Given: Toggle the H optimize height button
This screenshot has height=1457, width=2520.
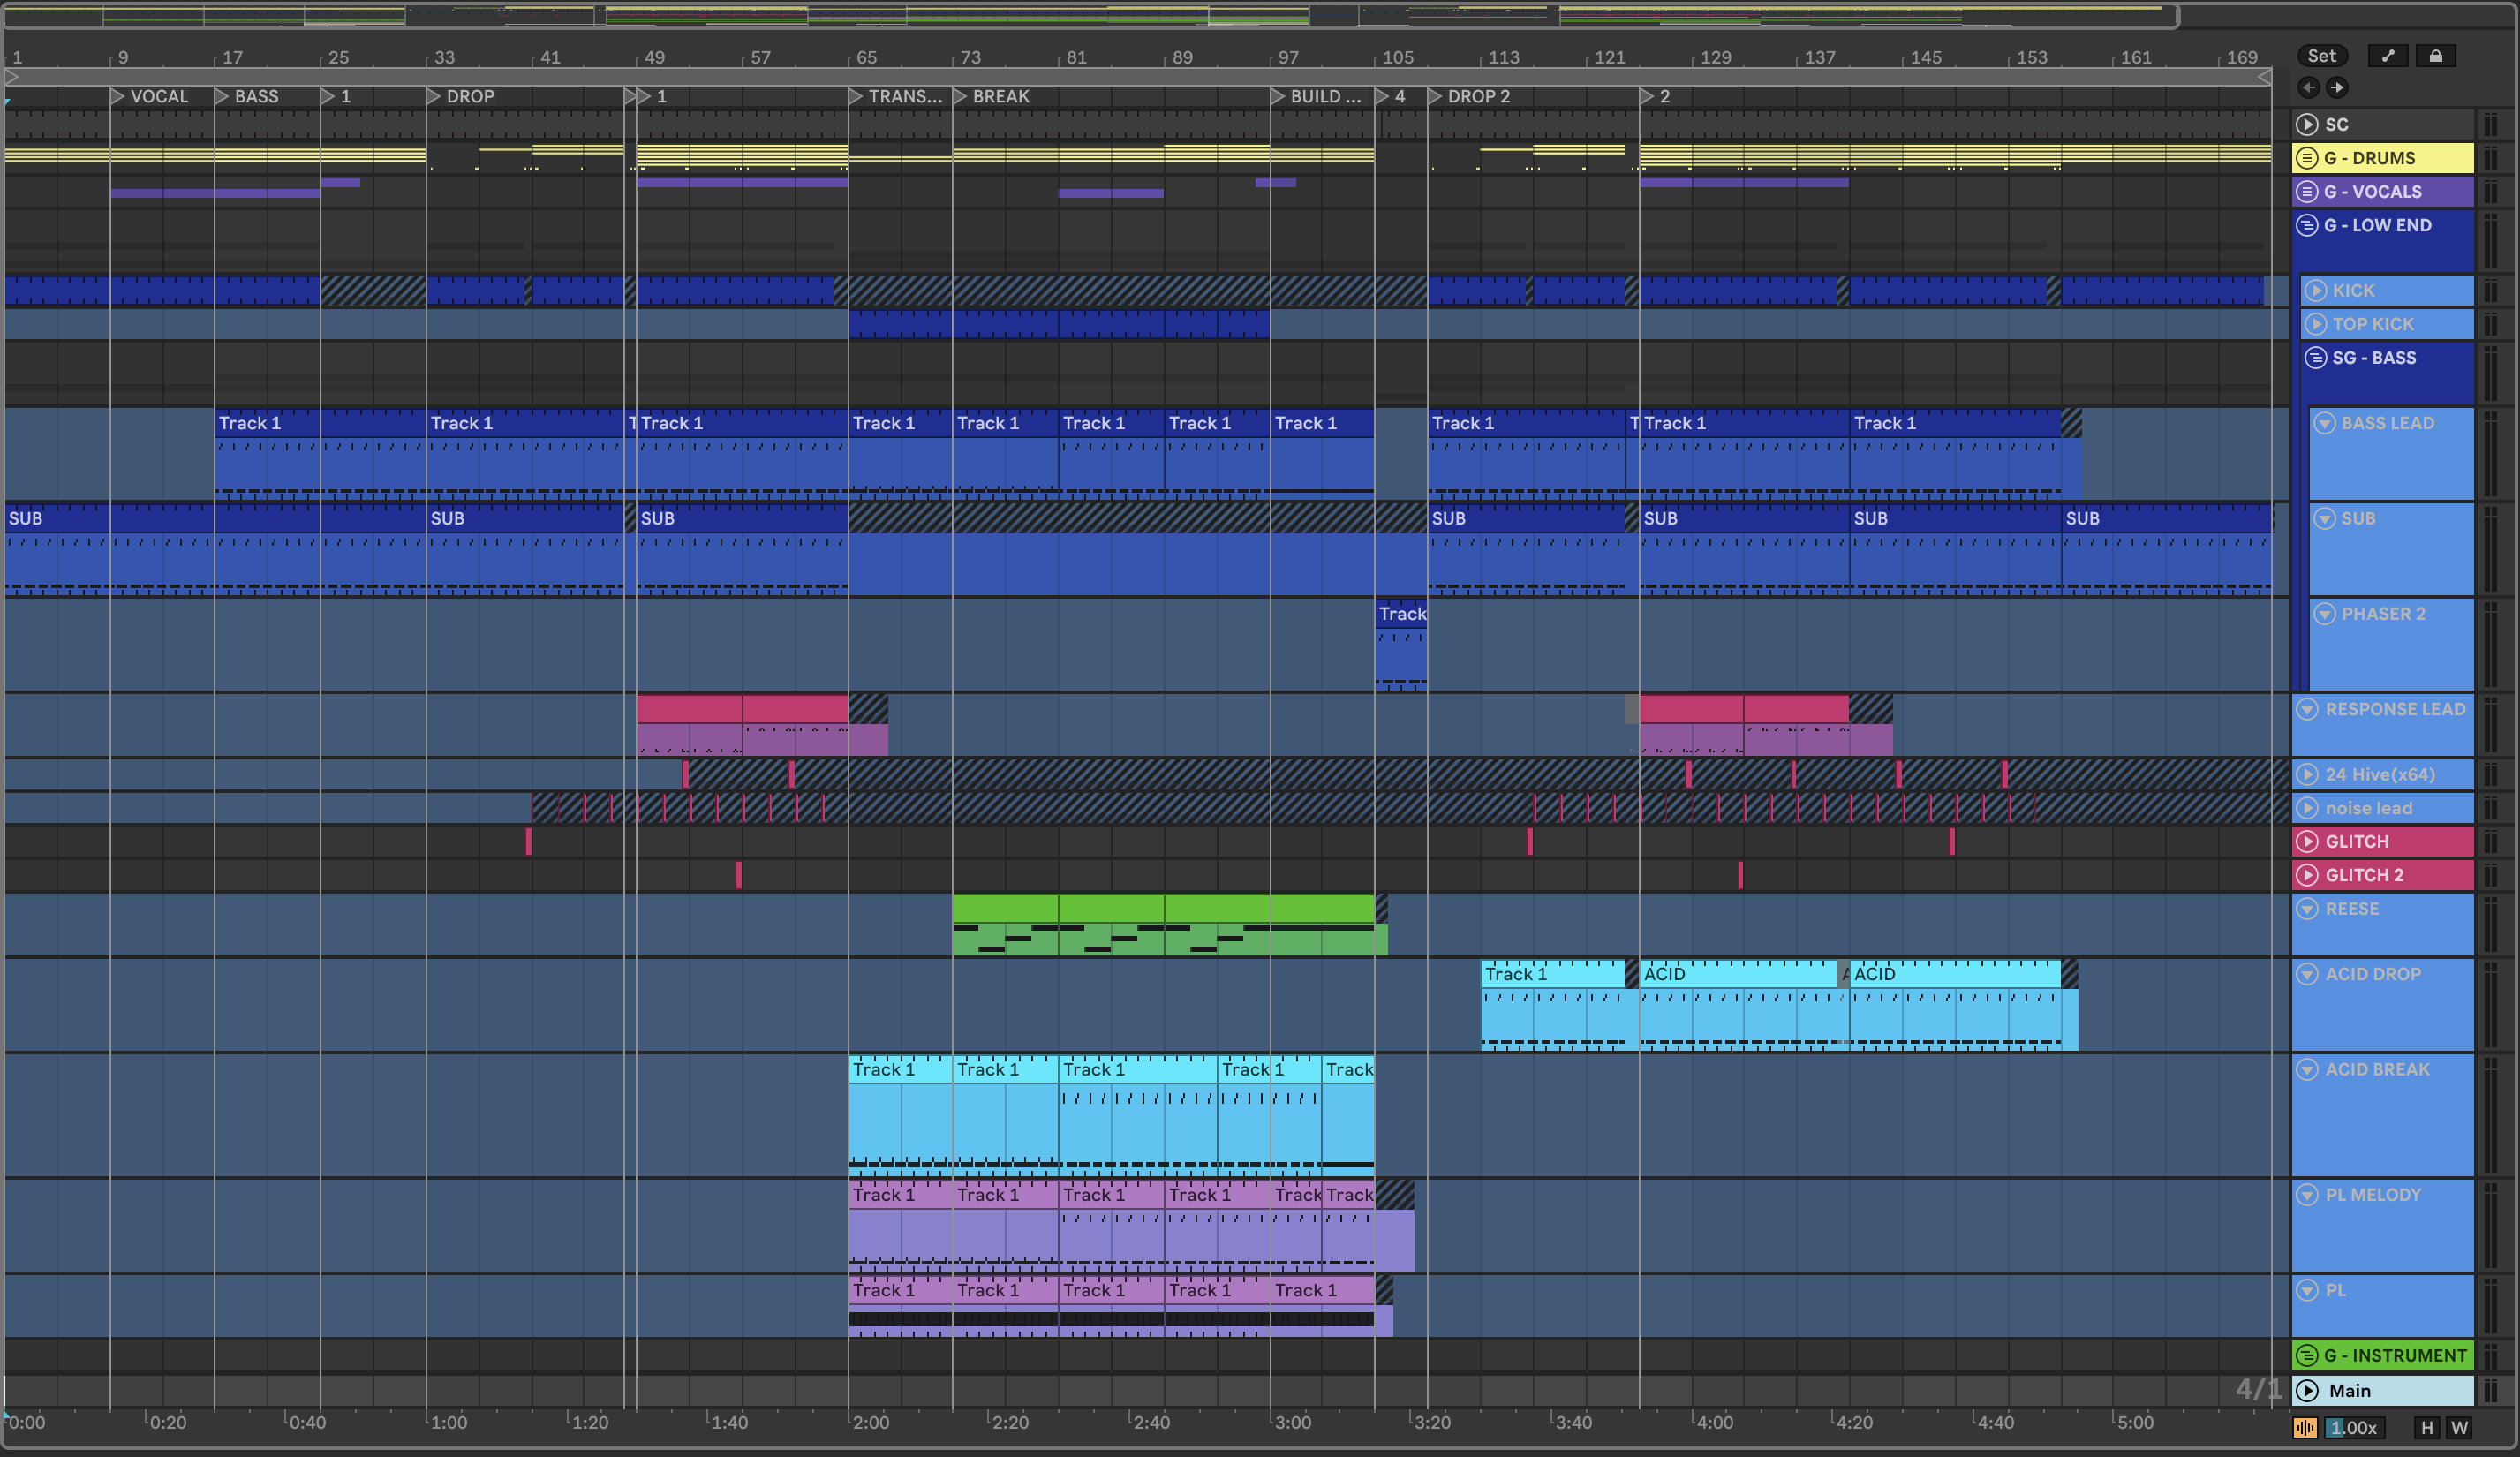Looking at the screenshot, I should (2426, 1428).
